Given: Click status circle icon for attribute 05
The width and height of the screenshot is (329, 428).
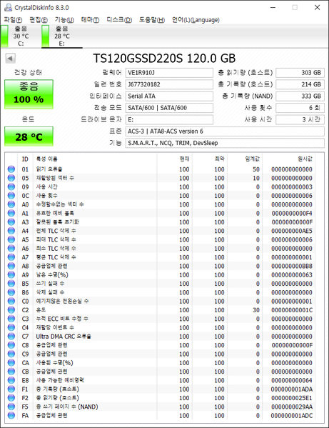Looking at the screenshot, I should (x=11, y=178).
